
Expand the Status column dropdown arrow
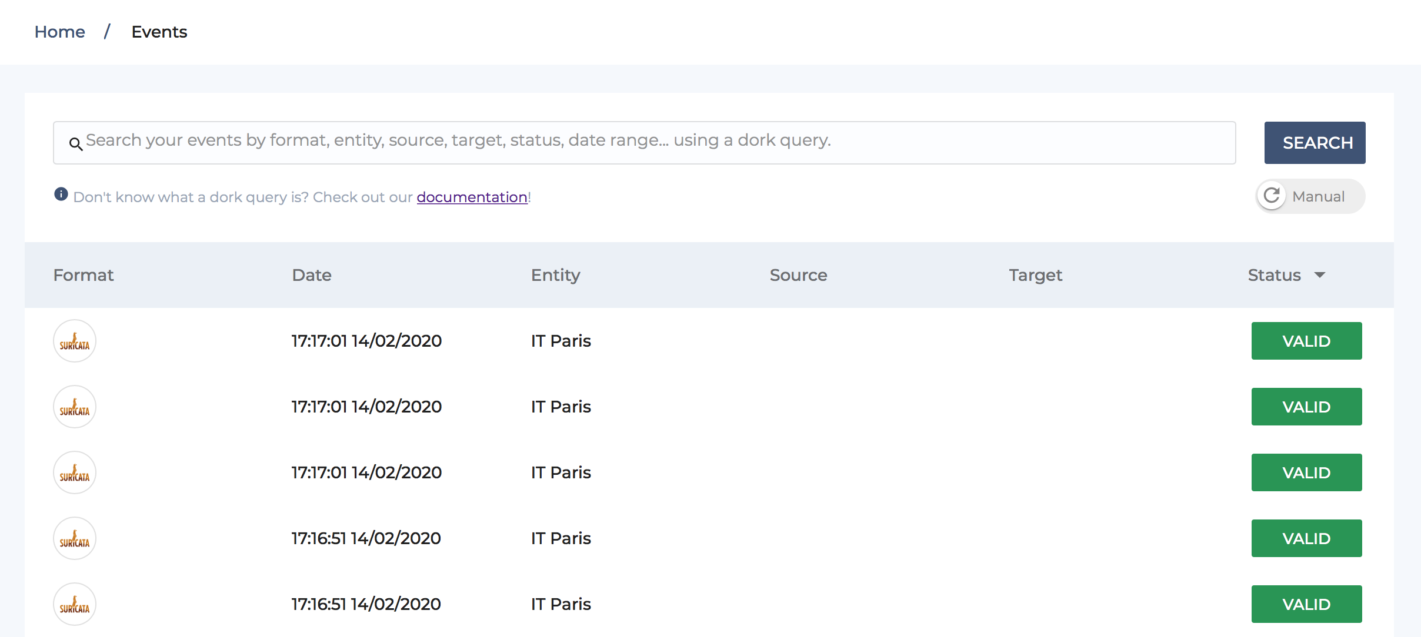click(1320, 275)
